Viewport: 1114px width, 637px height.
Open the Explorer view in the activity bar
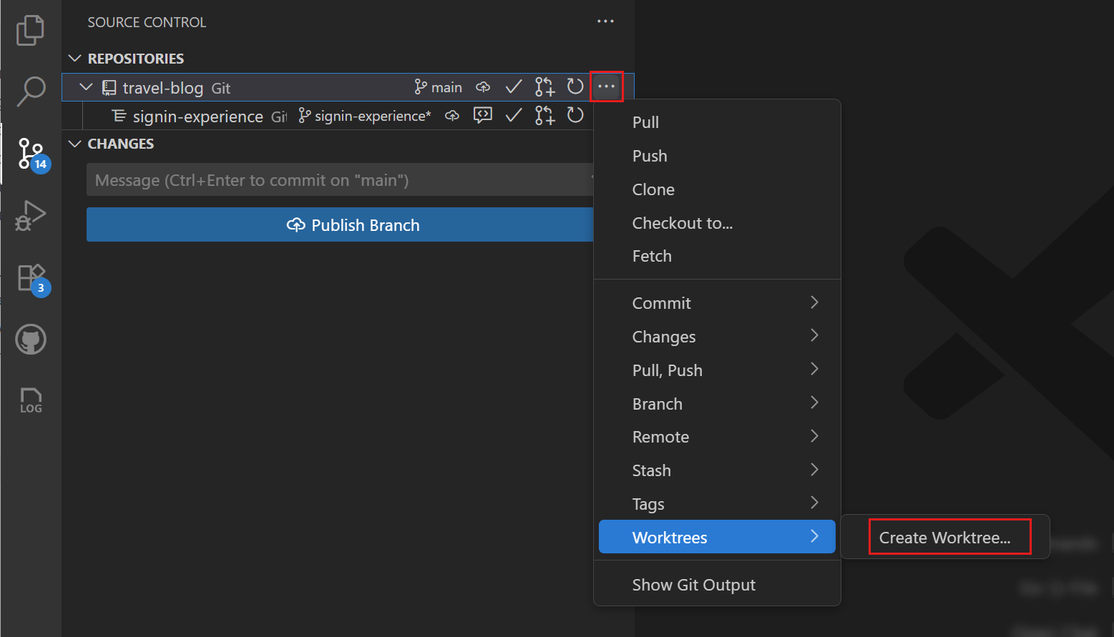[x=30, y=29]
